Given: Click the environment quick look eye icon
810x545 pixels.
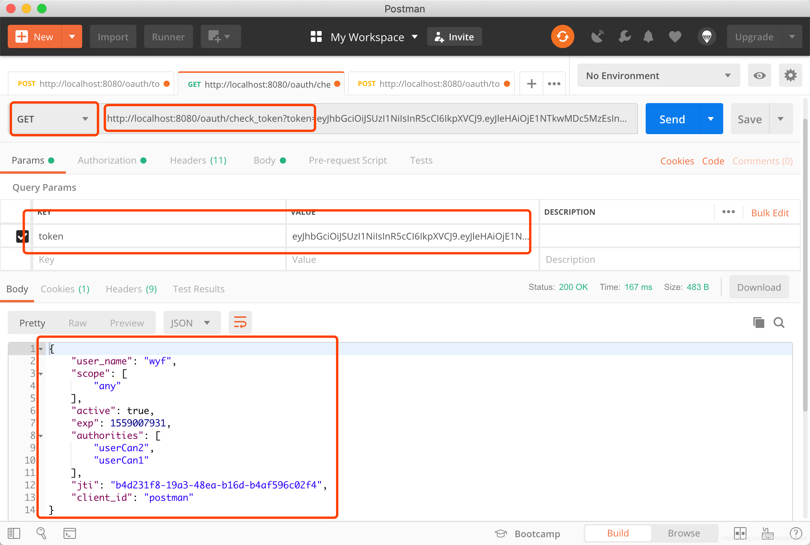Looking at the screenshot, I should click(x=759, y=76).
